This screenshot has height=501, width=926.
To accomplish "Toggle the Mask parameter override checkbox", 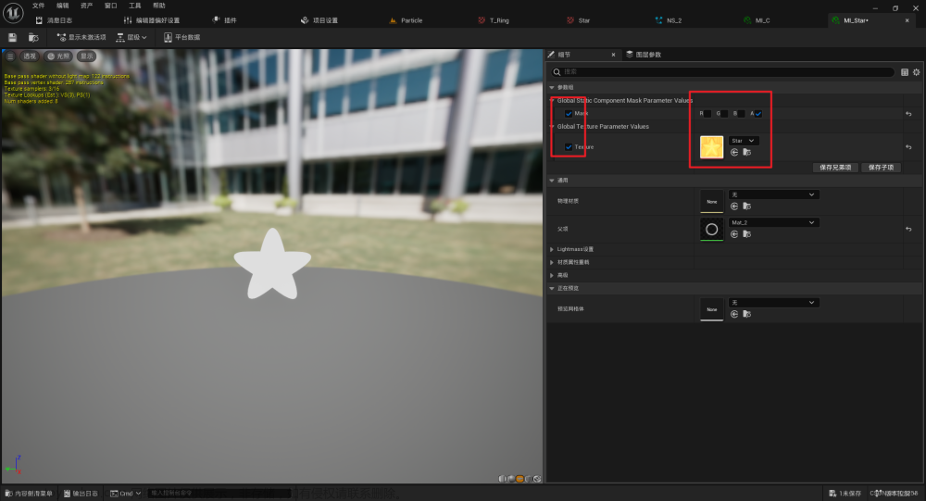I will click(x=569, y=113).
